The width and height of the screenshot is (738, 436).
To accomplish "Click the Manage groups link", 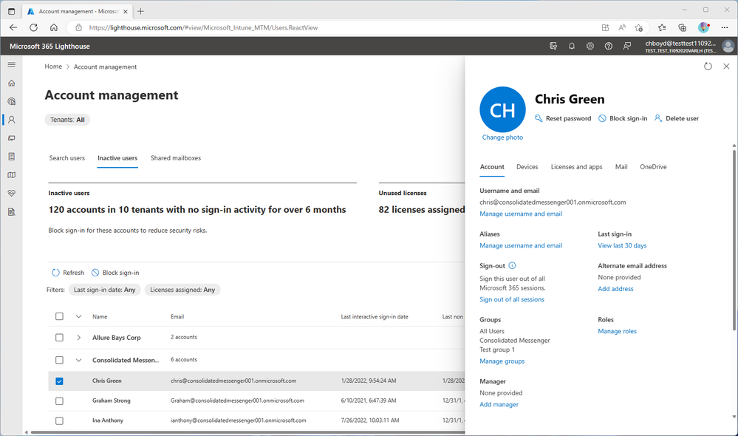I will (502, 361).
